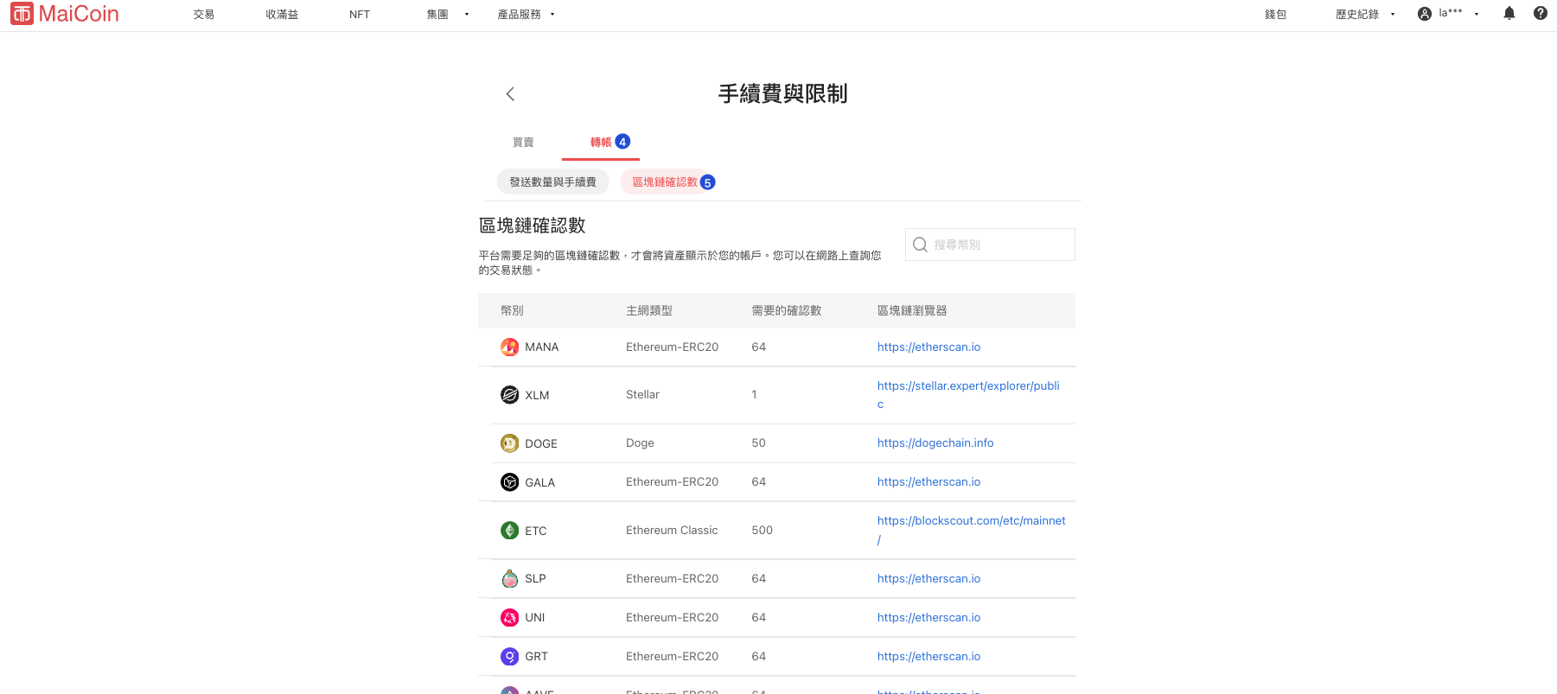
Task: Expand the 產品服務 dropdown menu
Action: (x=526, y=15)
